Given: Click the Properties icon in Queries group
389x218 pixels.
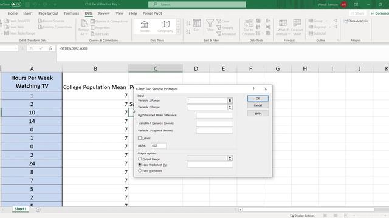Looking at the screenshot, I should coord(92,28).
